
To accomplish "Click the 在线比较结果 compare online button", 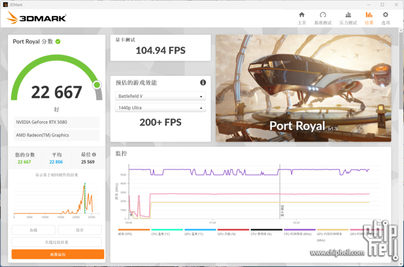I will [x=57, y=242].
